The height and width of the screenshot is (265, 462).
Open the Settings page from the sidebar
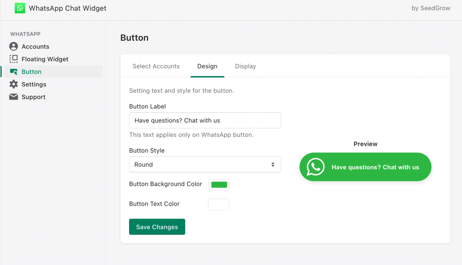34,84
